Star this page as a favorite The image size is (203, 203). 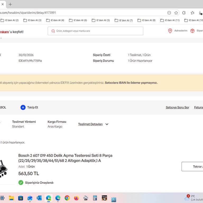176,13
